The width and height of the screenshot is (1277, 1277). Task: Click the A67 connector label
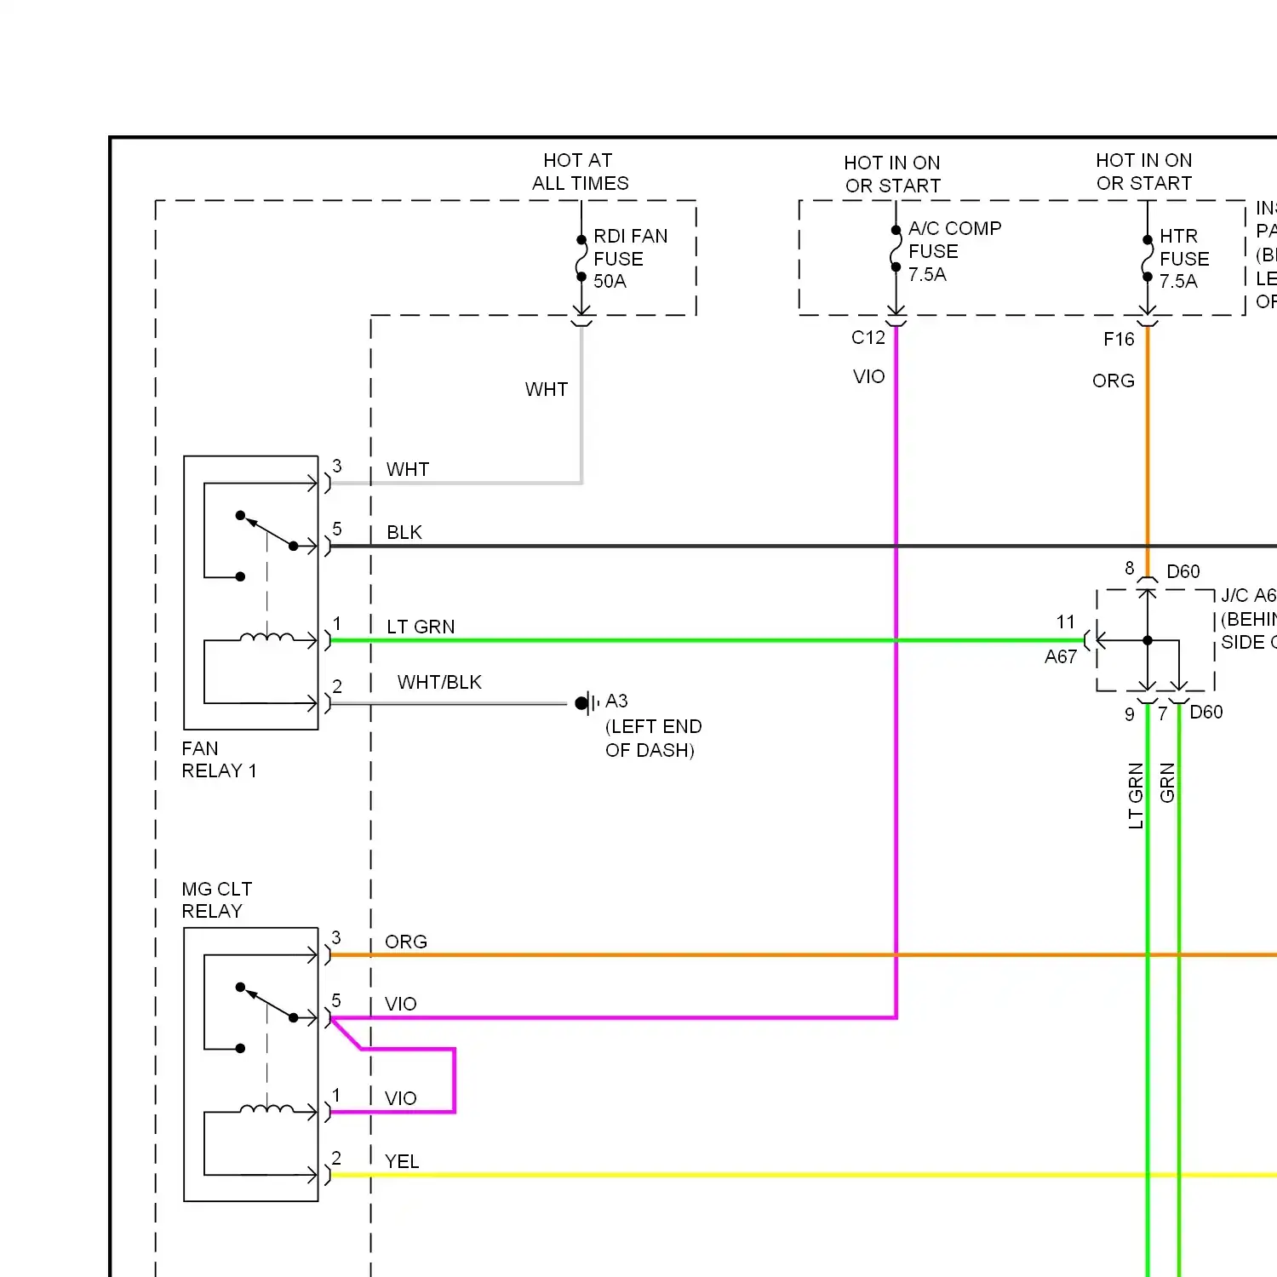1061,656
